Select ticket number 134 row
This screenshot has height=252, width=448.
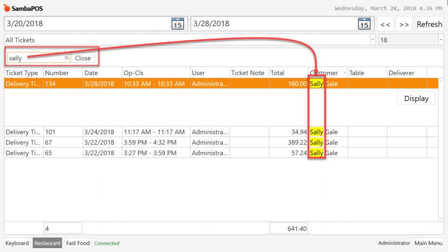point(221,84)
